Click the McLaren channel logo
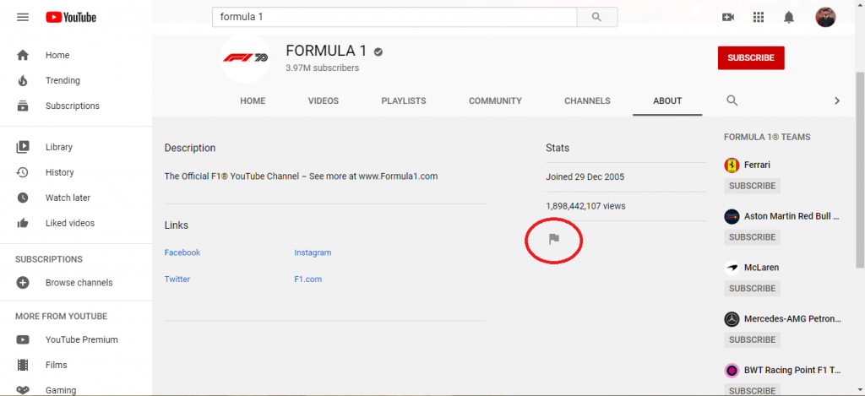This screenshot has height=396, width=865. pos(732,268)
